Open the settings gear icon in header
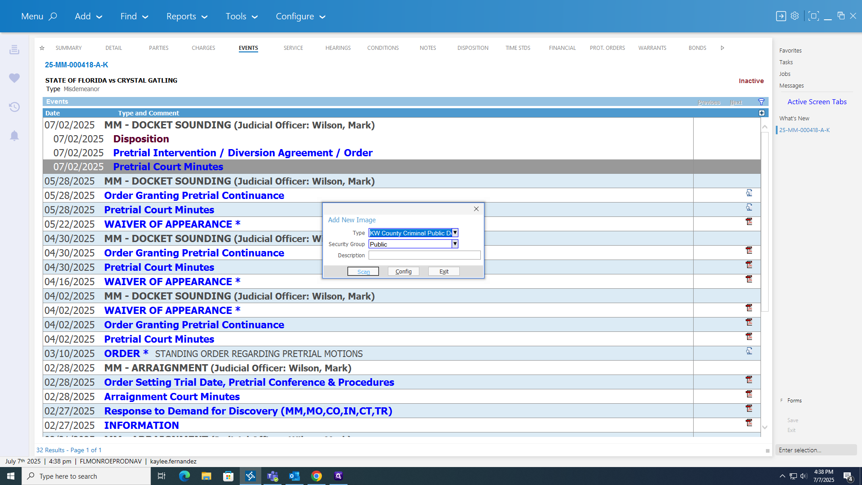The image size is (862, 485). click(795, 16)
